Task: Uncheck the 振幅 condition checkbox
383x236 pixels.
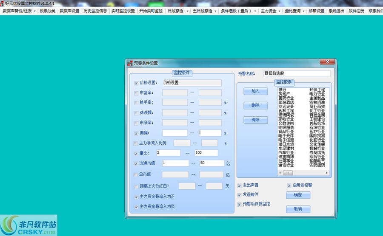Action: pos(136,133)
